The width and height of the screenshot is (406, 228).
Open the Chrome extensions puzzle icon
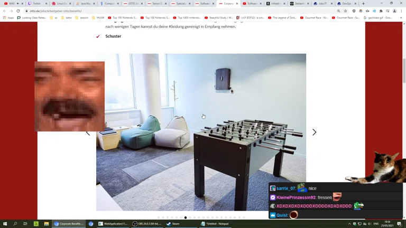pos(381,11)
